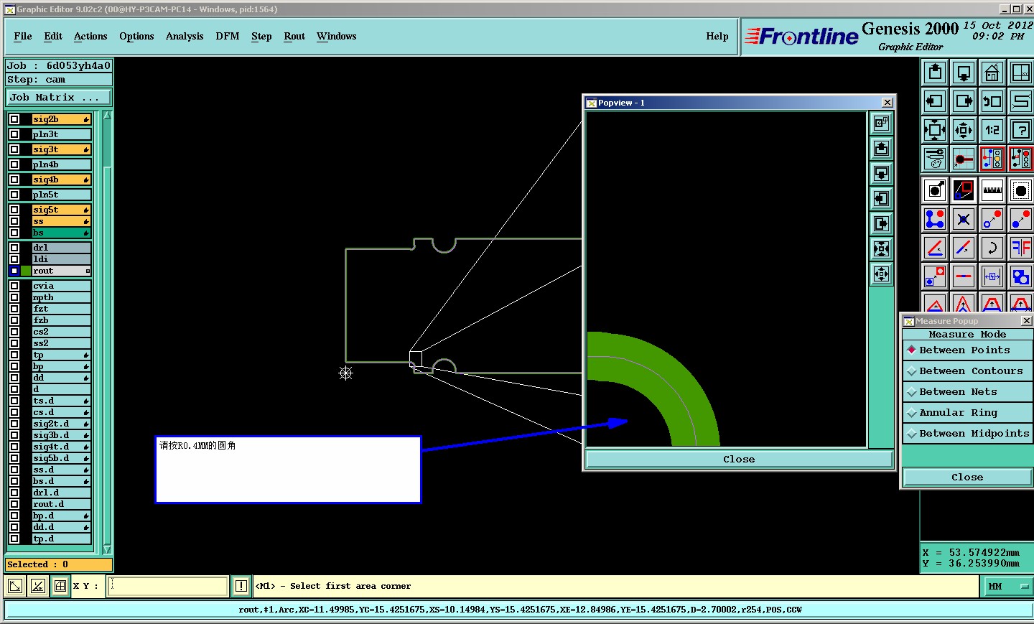The width and height of the screenshot is (1034, 624).
Task: Select Between Points measure mode
Action: [967, 350]
